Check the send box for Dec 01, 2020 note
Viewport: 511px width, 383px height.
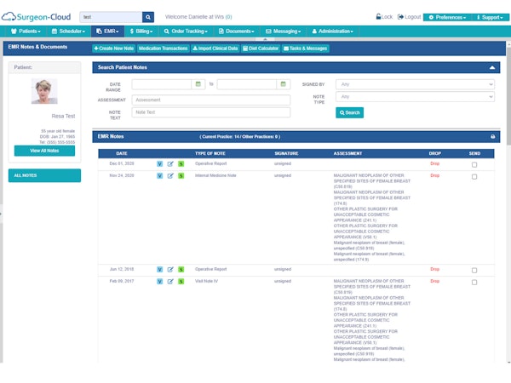[474, 165]
